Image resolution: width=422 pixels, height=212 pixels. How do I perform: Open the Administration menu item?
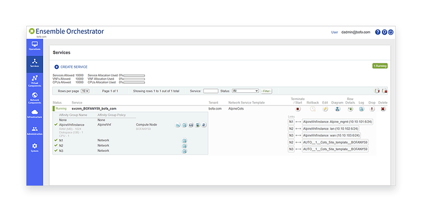point(34,130)
